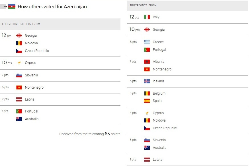This screenshot has height=167, width=252.
Task: Click the Czech Republic flag in televoting
Action: point(19,51)
